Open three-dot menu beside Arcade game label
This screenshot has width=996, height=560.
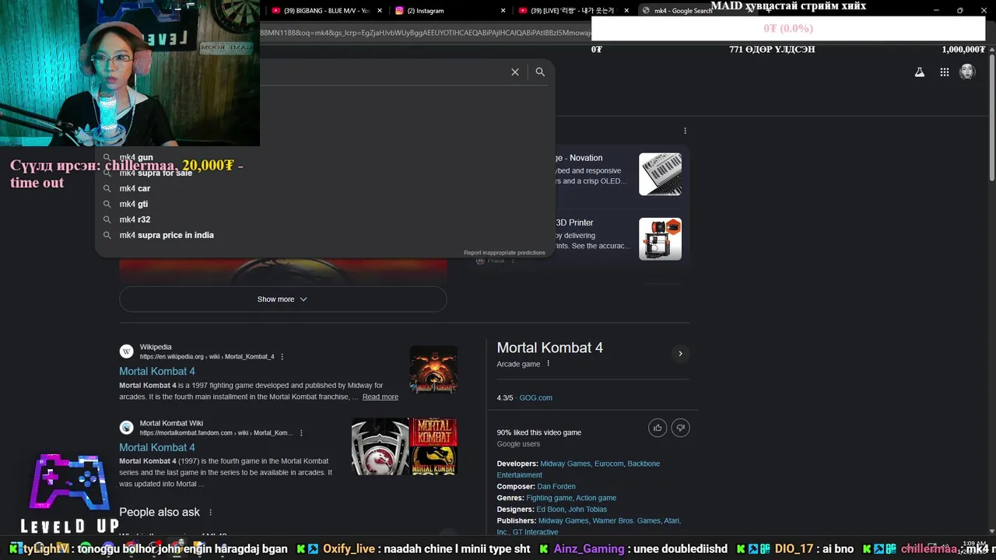[x=548, y=363]
